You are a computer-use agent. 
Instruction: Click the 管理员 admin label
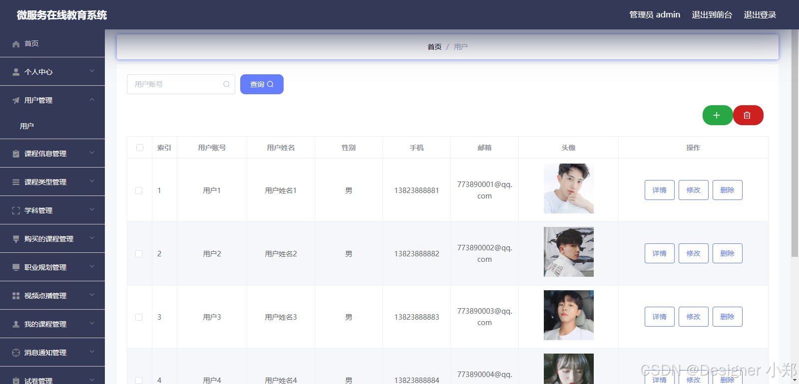point(655,15)
